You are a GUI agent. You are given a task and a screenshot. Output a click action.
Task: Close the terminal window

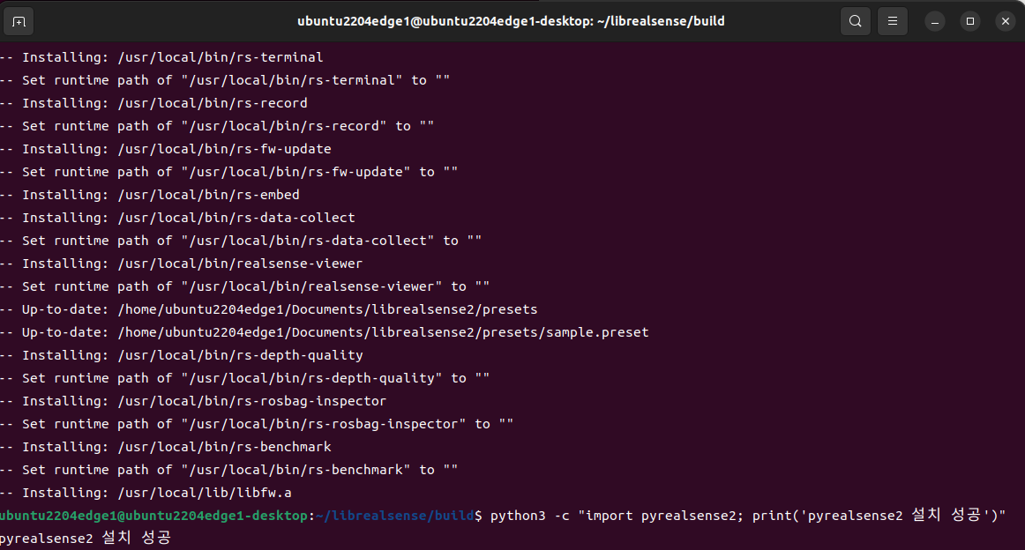pos(1005,20)
